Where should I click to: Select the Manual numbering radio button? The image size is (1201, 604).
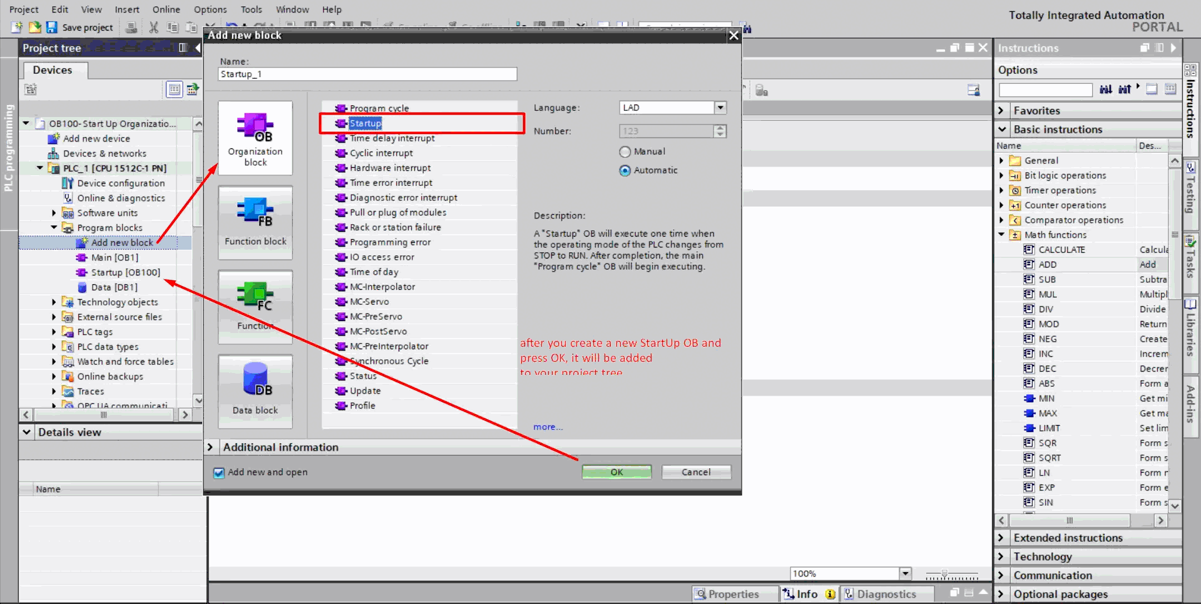pos(625,151)
